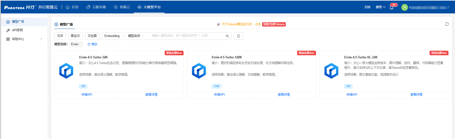Click the API密钥 key icon

(x=8, y=30)
